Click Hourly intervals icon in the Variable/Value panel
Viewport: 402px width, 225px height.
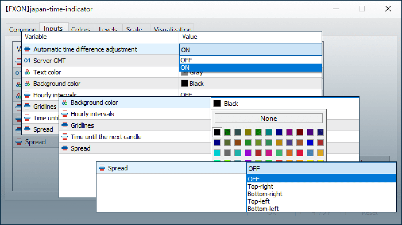point(27,95)
